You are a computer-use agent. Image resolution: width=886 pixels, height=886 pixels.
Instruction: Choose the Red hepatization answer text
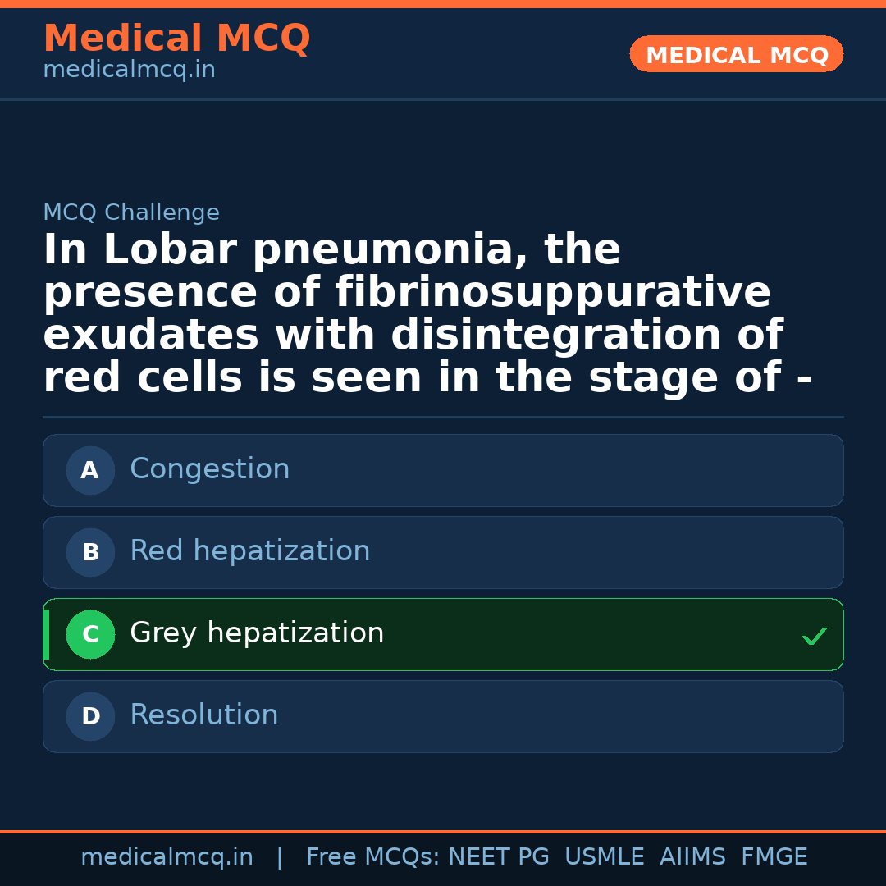tap(249, 551)
